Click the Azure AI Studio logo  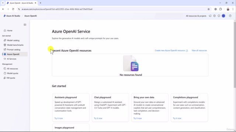[4, 16]
